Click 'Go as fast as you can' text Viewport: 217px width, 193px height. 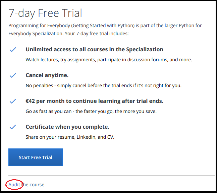click(91, 111)
